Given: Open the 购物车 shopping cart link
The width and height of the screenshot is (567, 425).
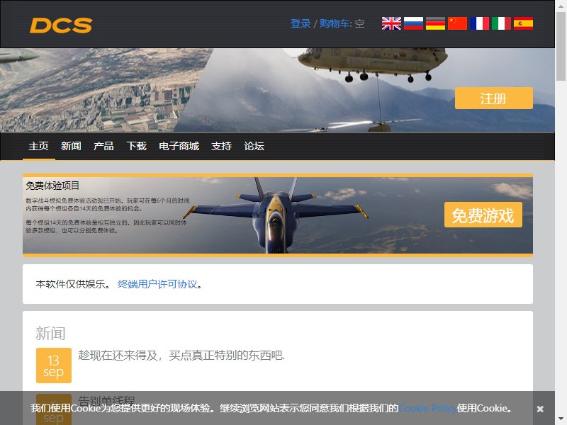Looking at the screenshot, I should (x=335, y=23).
